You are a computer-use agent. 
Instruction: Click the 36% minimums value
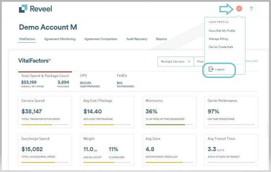point(151,112)
